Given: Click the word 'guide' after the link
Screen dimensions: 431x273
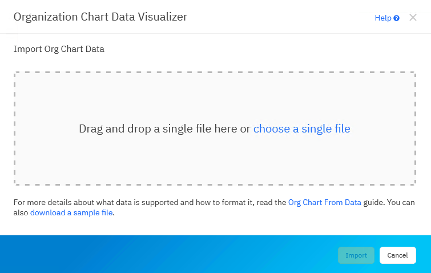Looking at the screenshot, I should 374,203.
